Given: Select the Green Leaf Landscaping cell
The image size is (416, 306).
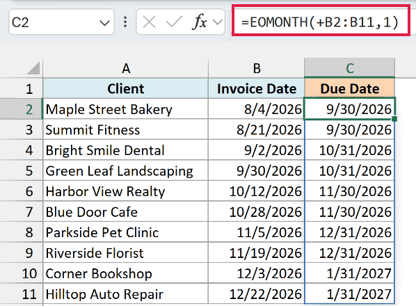Looking at the screenshot, I should pos(126,170).
